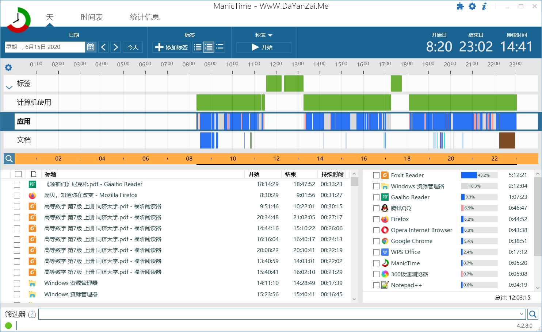Click 腾讯QQ penguin icon

[385, 208]
